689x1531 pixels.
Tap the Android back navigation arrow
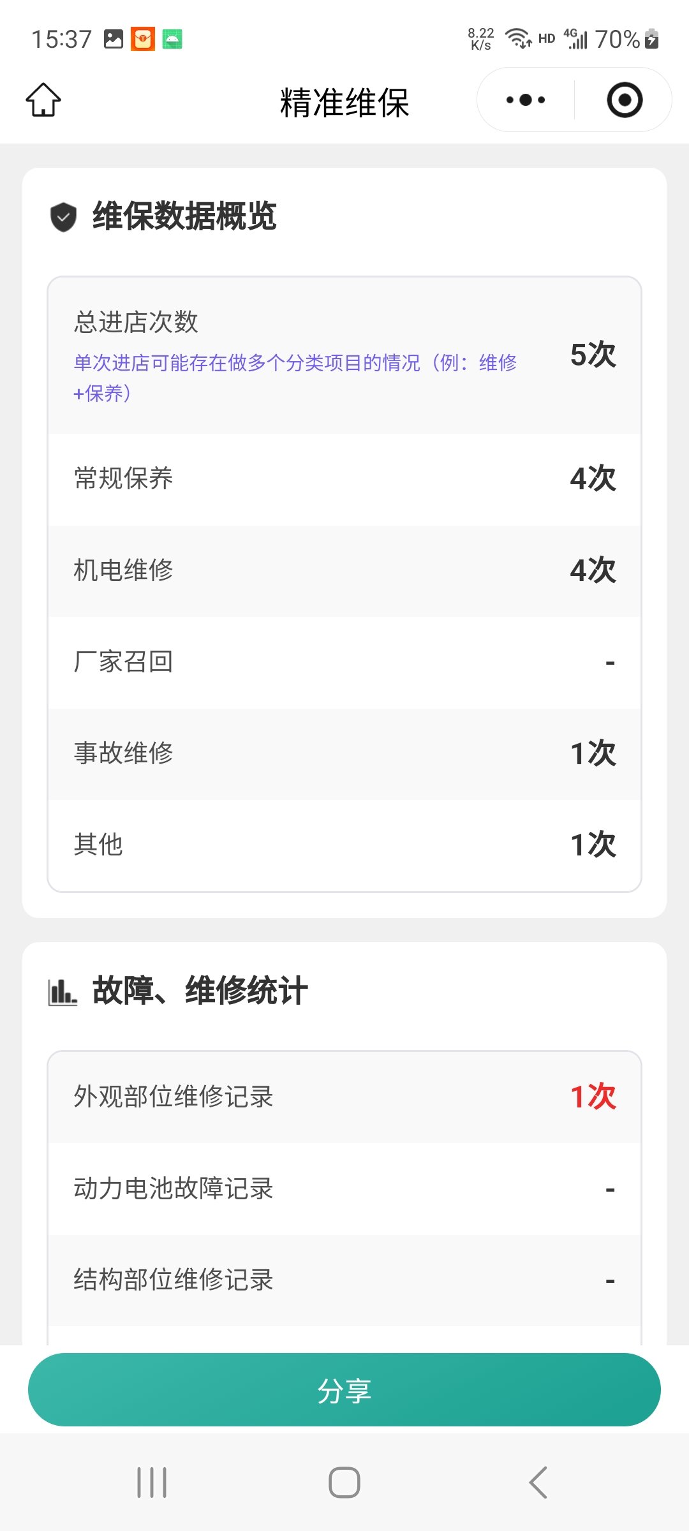(538, 1482)
